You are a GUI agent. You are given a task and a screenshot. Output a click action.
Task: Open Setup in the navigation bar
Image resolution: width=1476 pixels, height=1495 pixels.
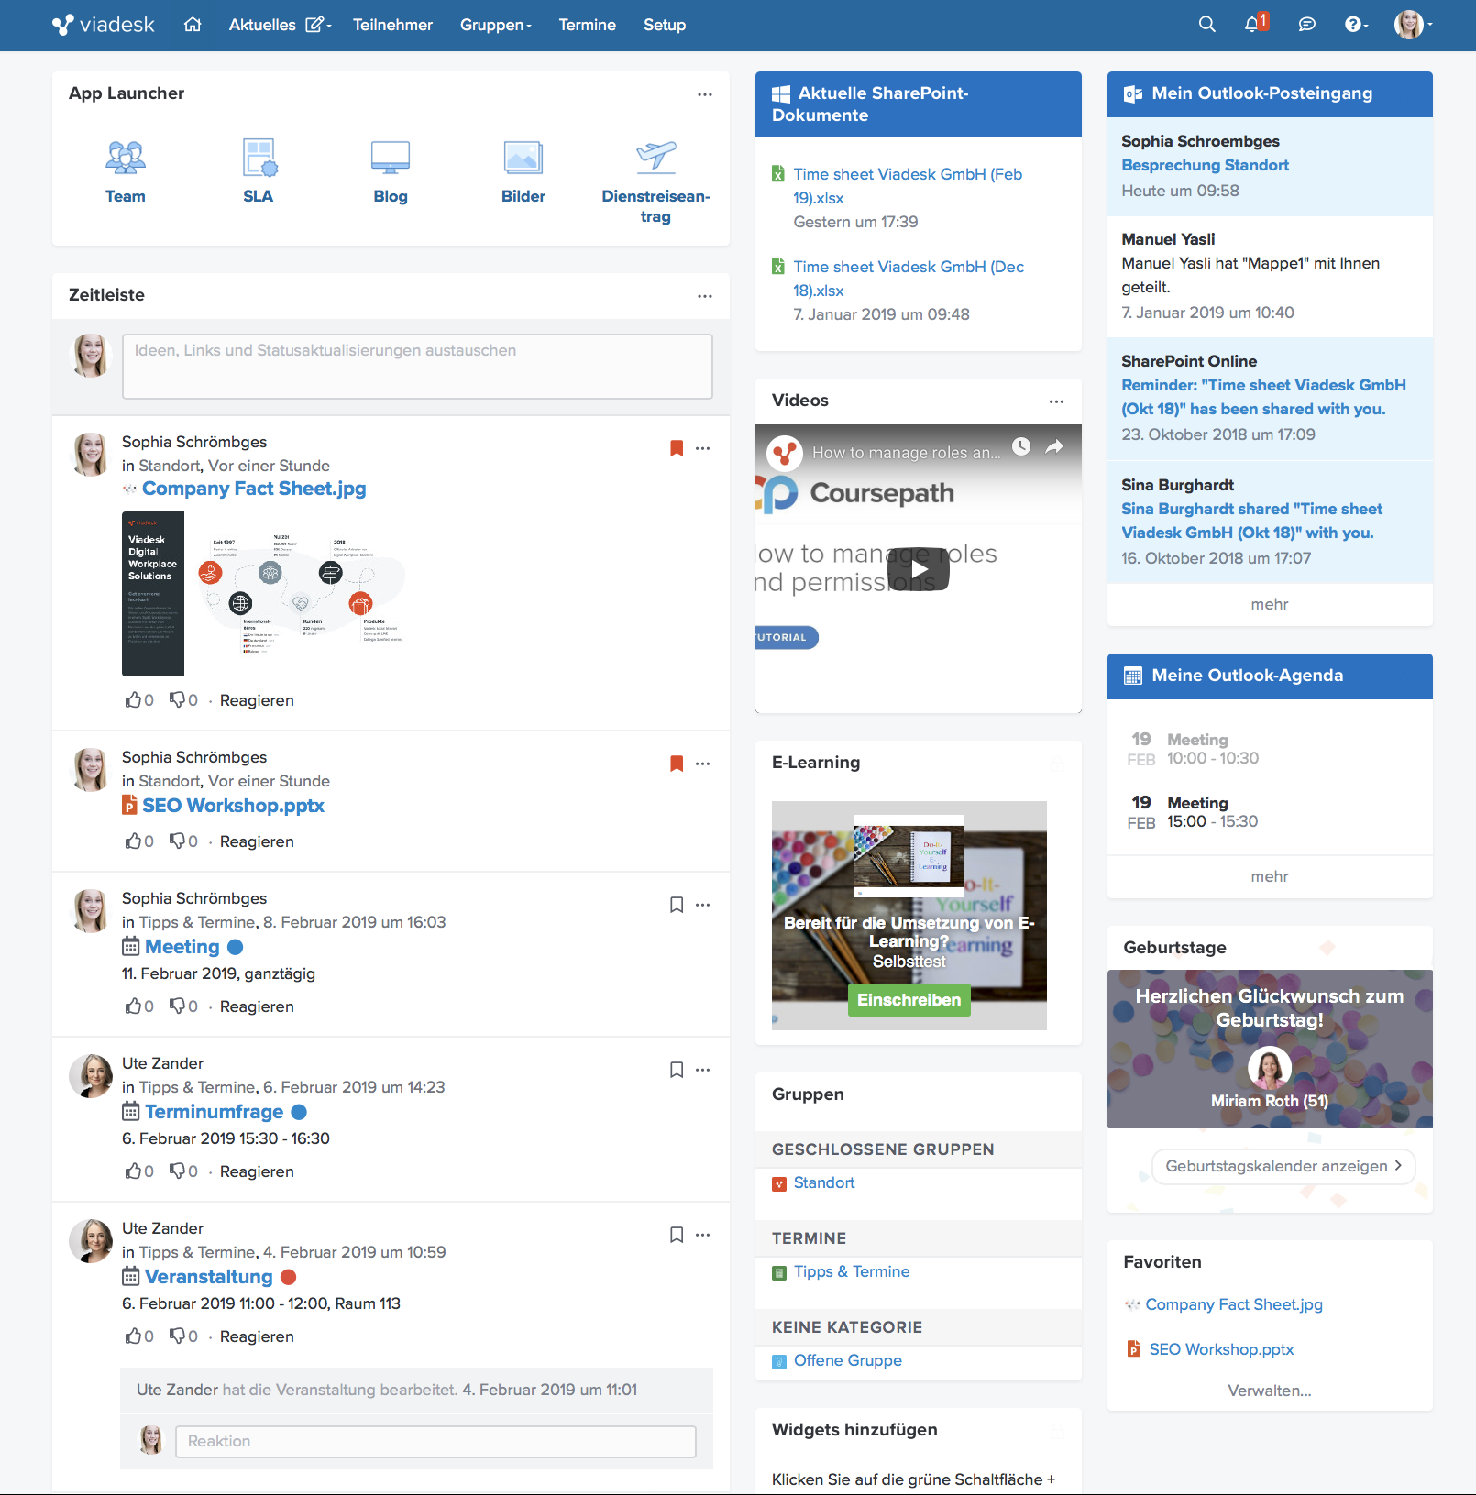[x=664, y=25]
